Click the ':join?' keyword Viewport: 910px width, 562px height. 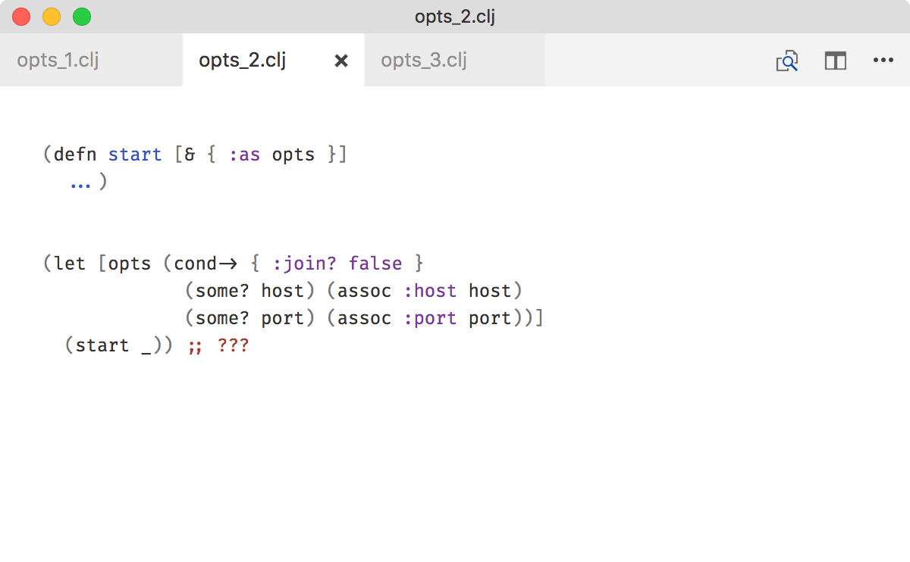[304, 264]
